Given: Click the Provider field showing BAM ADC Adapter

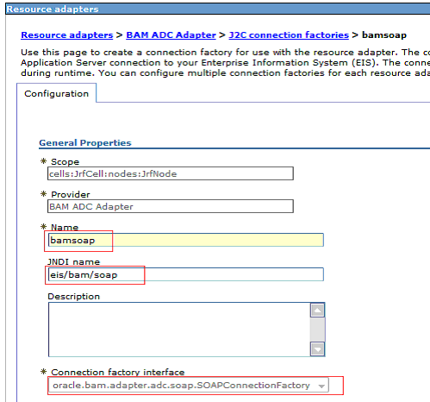Looking at the screenshot, I should 171,206.
